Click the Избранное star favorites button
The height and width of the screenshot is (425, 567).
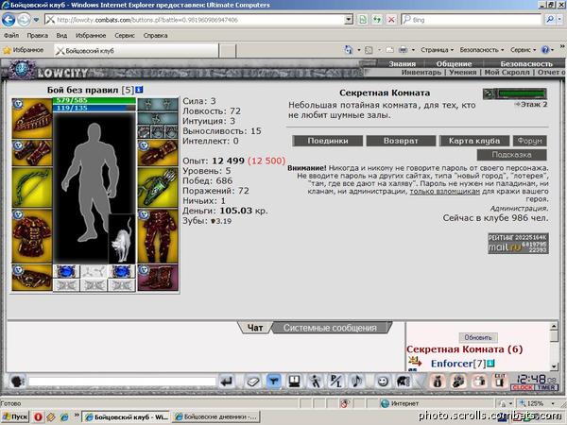(23, 50)
